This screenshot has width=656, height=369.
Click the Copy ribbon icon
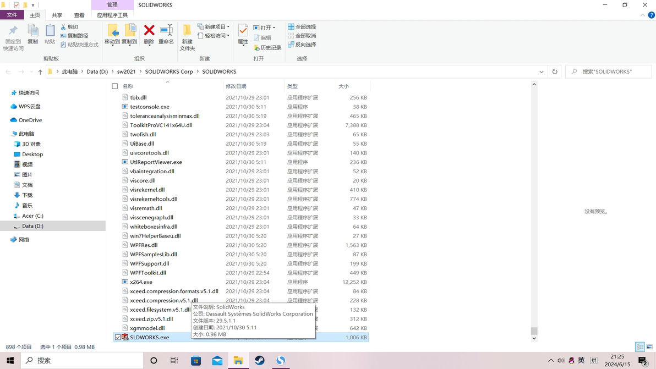[32, 34]
